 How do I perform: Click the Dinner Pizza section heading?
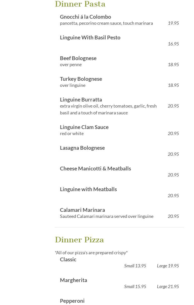point(79,240)
